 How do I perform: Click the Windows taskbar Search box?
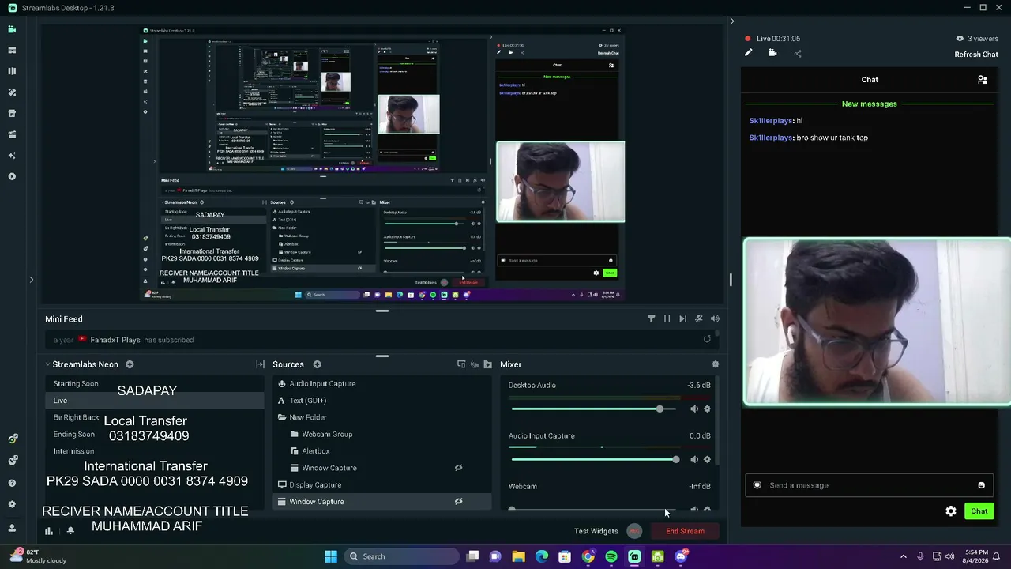click(x=400, y=556)
